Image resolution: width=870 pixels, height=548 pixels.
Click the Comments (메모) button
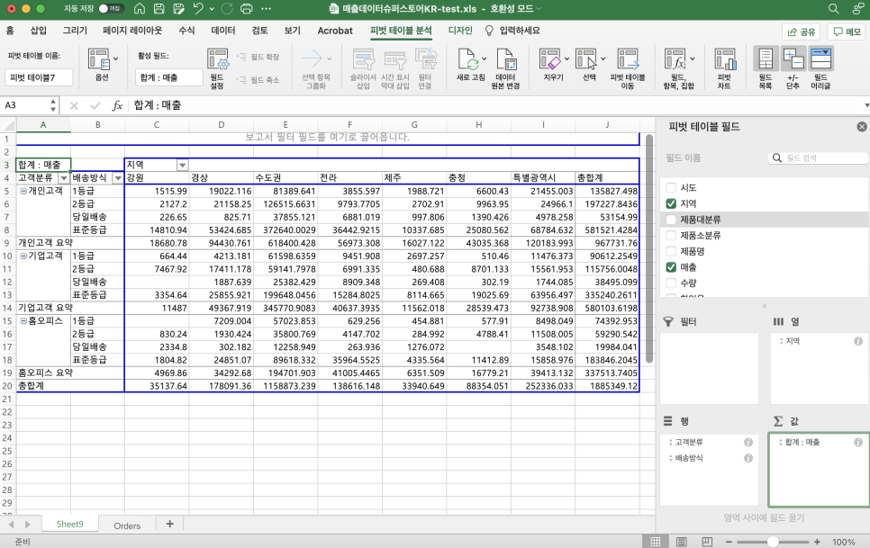[x=847, y=31]
